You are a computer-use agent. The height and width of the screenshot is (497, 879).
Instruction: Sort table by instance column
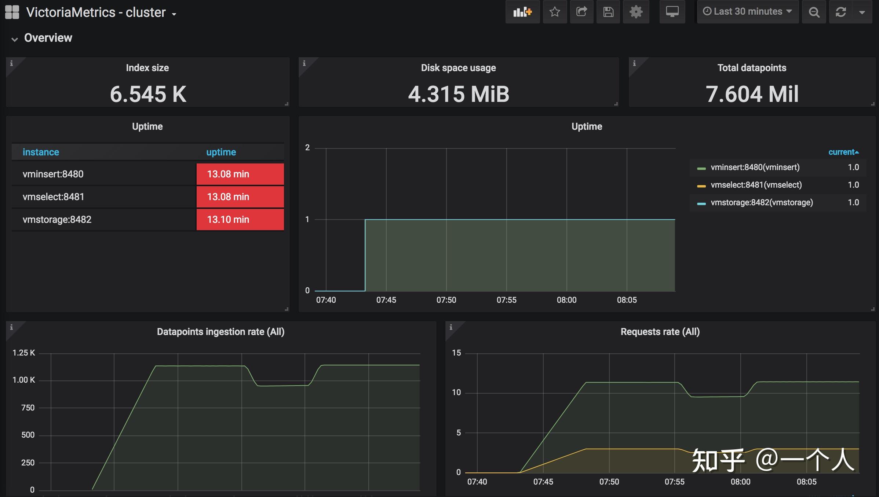point(41,152)
